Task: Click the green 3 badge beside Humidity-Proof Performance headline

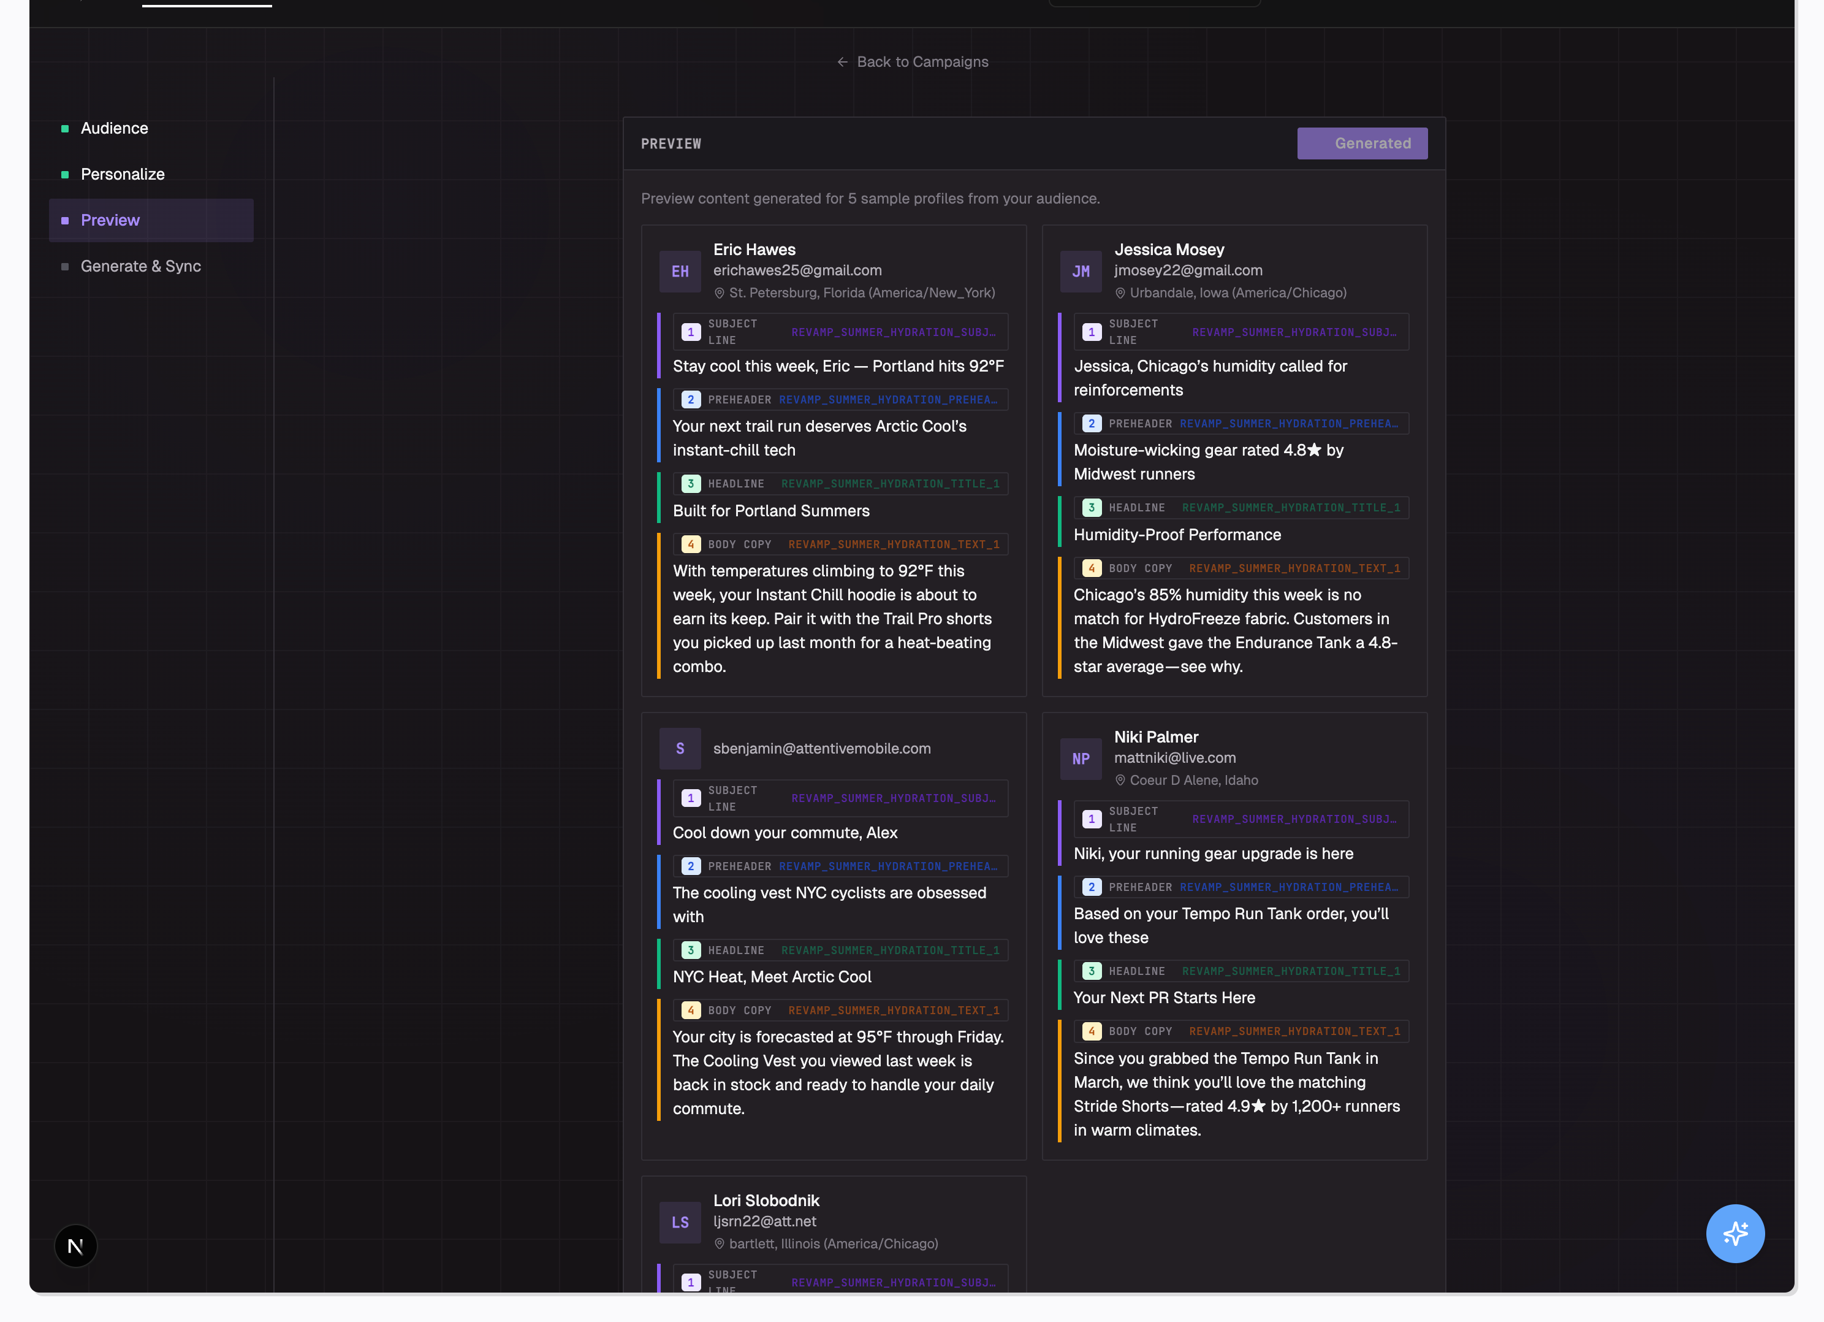Action: click(x=1090, y=508)
